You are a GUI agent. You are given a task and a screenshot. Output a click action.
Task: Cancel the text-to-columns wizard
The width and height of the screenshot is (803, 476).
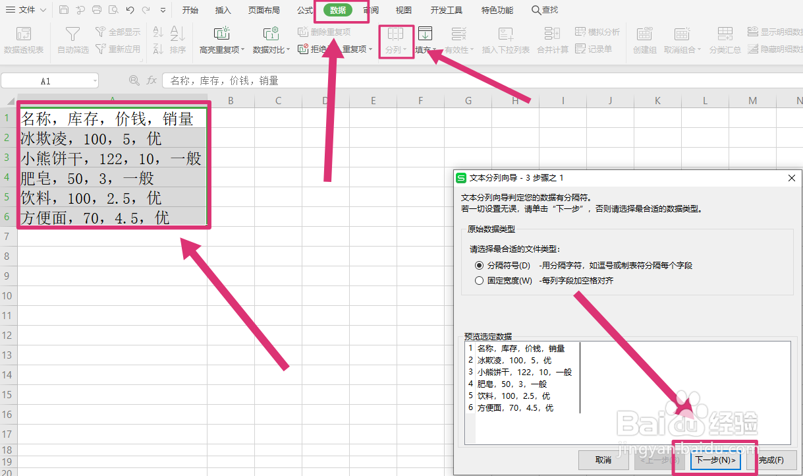[603, 460]
